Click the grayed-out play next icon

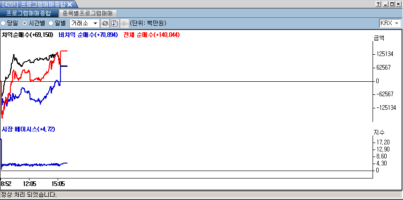click(124, 23)
